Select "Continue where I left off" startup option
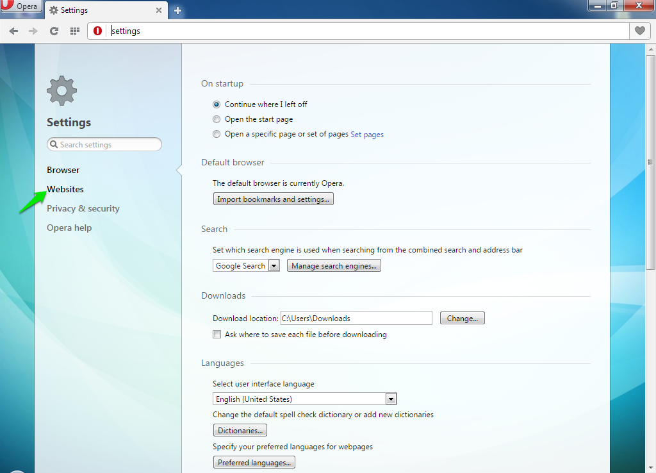The image size is (656, 473). (217, 104)
